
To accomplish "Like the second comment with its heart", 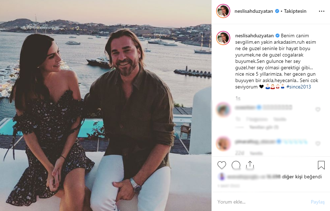I will pyautogui.click(x=318, y=144).
